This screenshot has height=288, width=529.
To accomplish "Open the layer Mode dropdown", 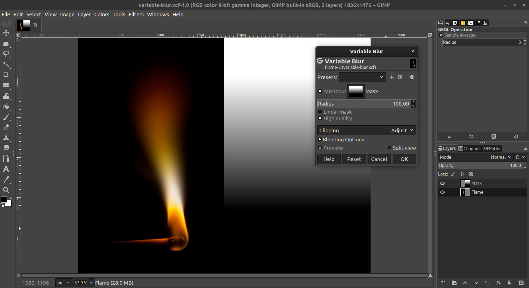I will [500, 157].
